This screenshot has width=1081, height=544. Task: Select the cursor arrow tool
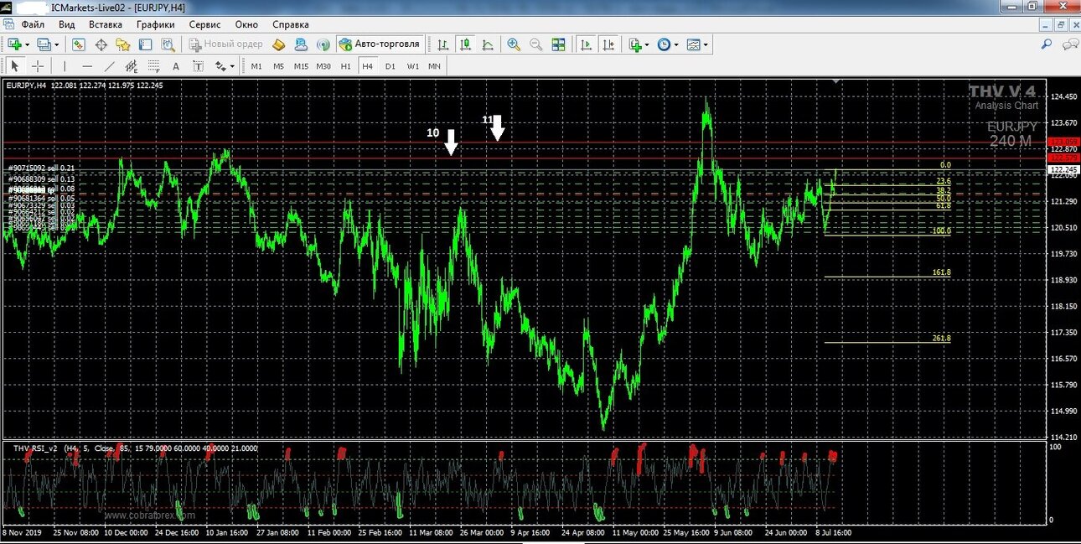[x=15, y=66]
